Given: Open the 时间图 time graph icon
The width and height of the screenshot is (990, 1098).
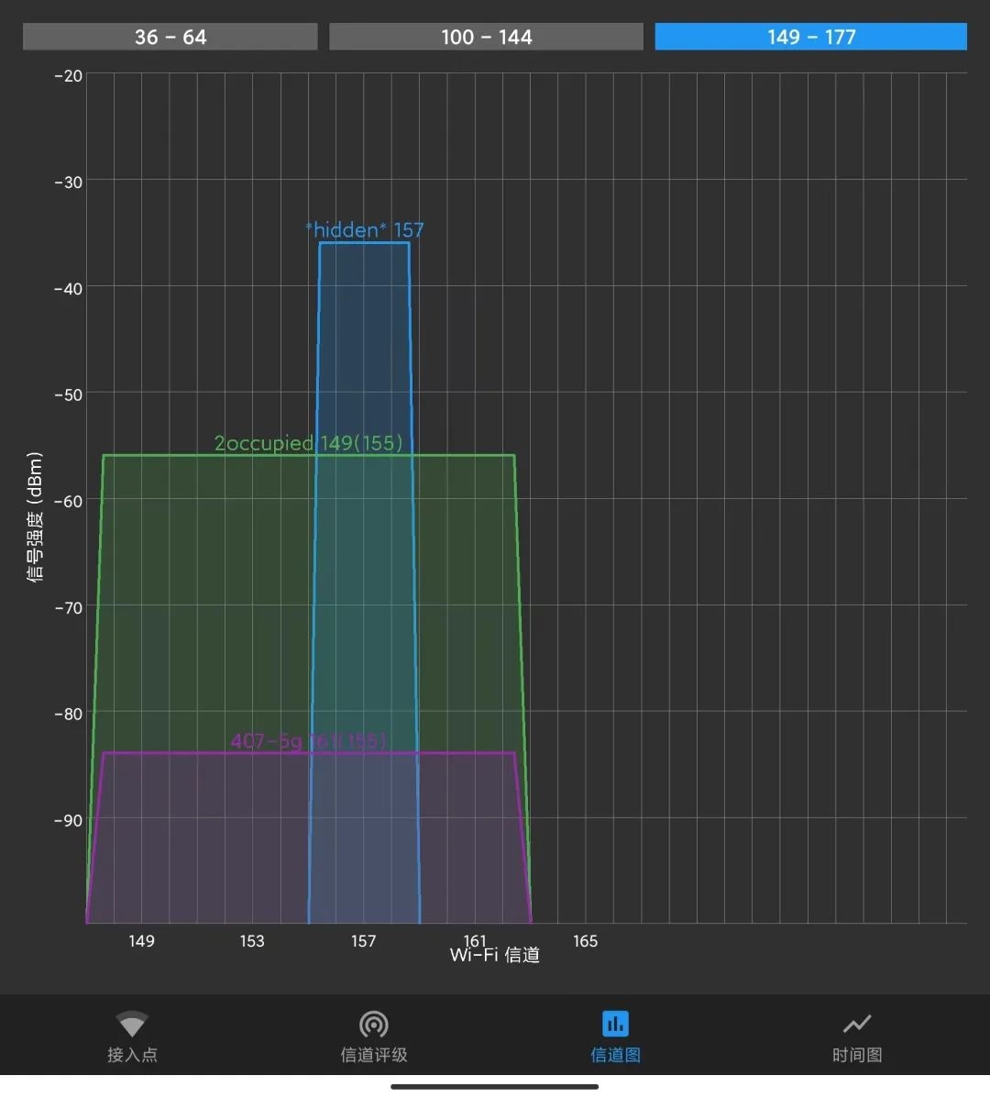Looking at the screenshot, I should click(x=857, y=1025).
